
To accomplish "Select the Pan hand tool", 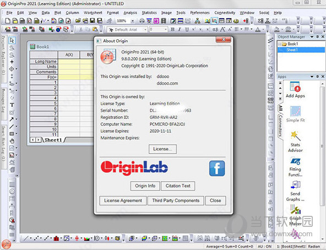I will coord(12,141).
